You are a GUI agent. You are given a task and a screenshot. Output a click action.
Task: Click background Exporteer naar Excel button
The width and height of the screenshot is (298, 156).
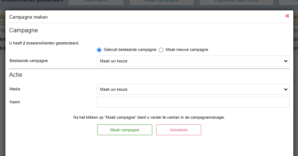coord(236,2)
